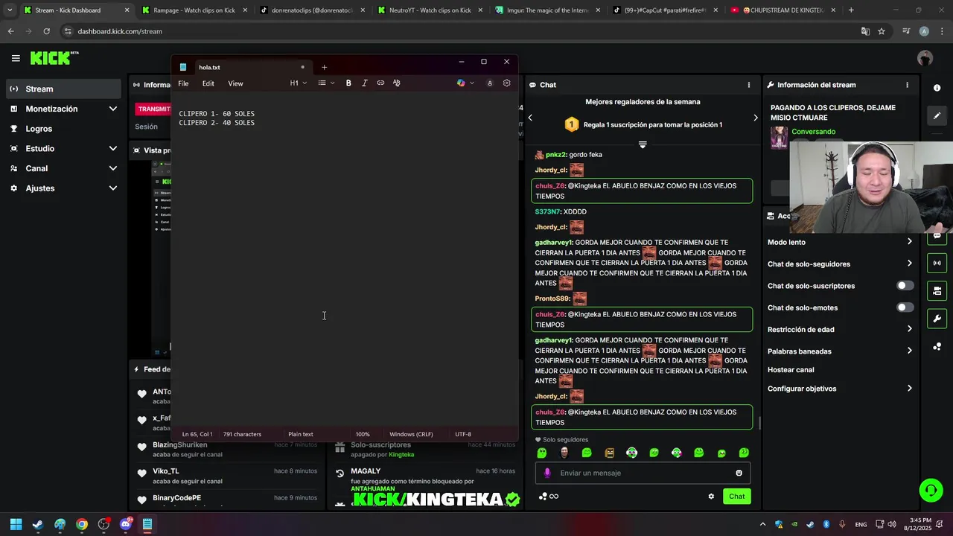Open chat settings gear icon
This screenshot has width=953, height=536.
tap(711, 497)
